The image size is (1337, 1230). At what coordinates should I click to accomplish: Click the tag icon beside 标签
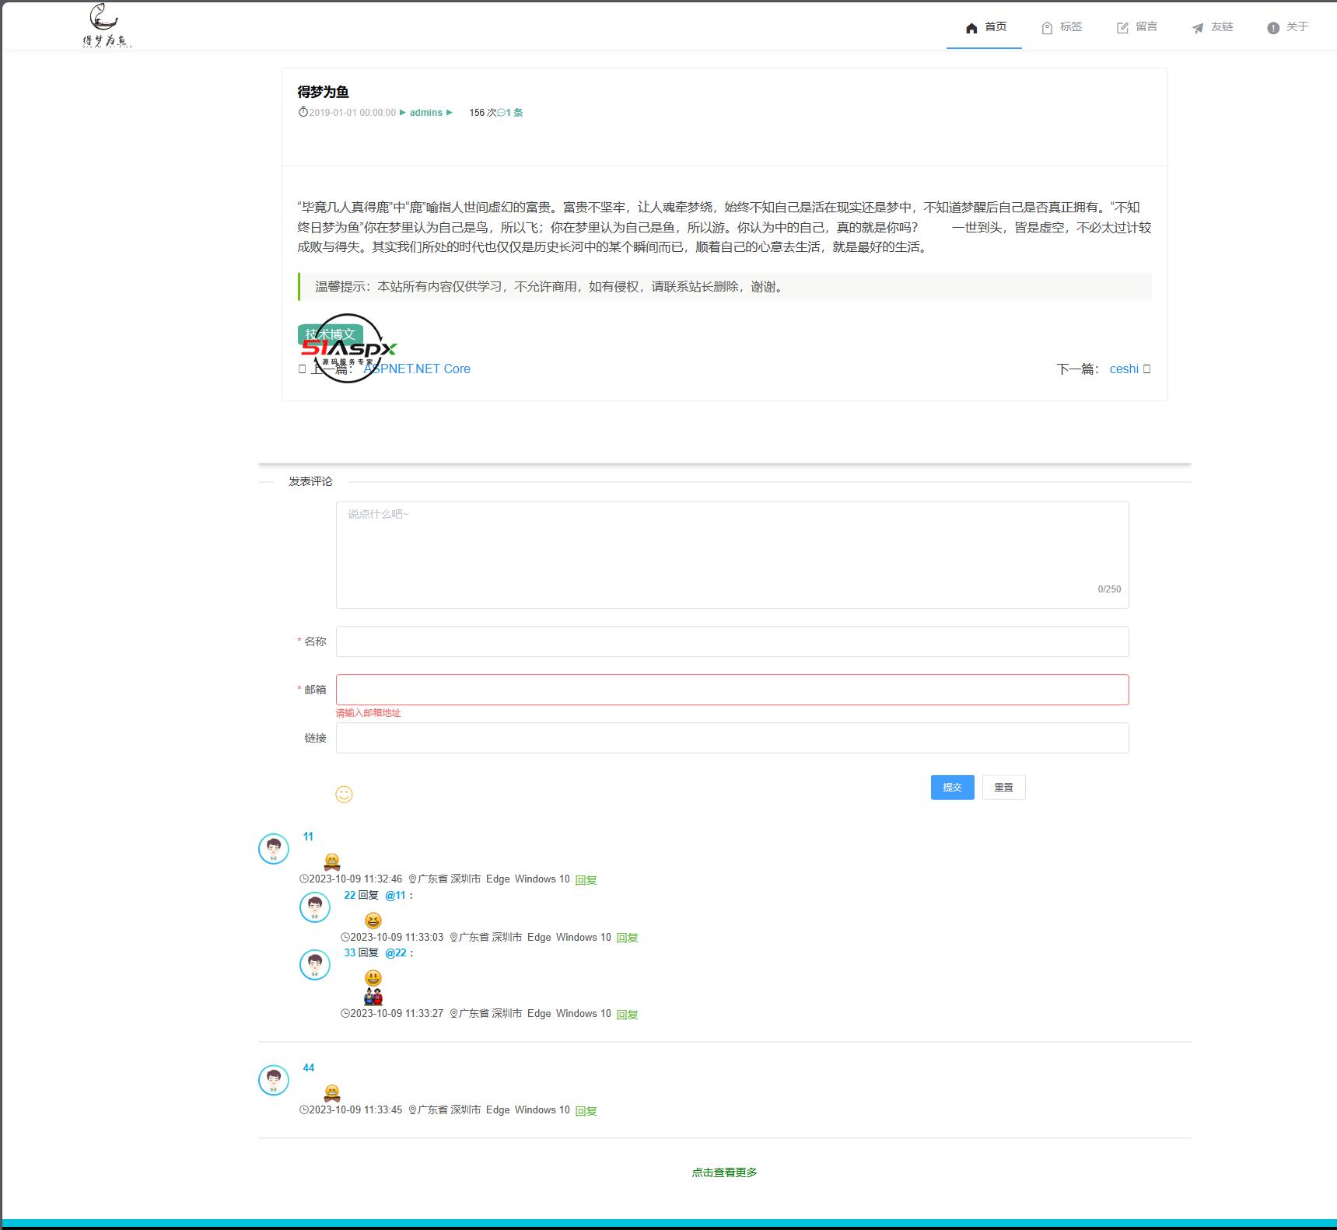pyautogui.click(x=1047, y=28)
